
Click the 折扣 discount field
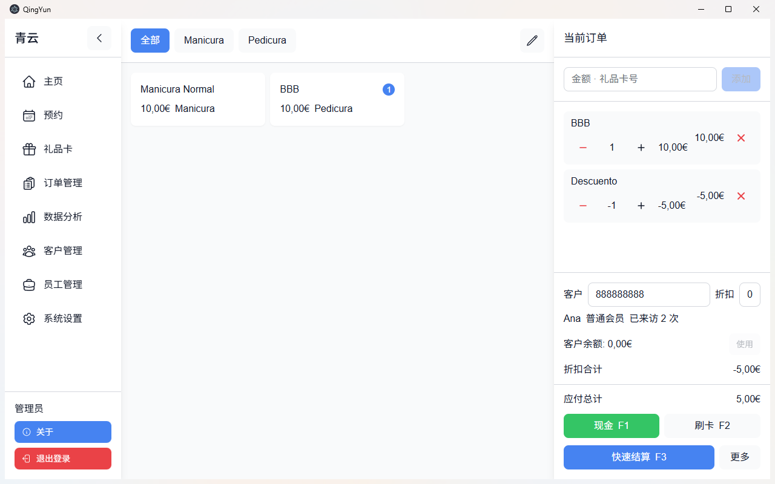pyautogui.click(x=750, y=295)
